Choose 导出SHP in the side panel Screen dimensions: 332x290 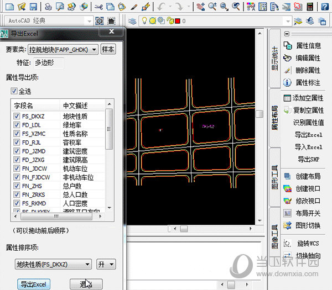(309, 159)
